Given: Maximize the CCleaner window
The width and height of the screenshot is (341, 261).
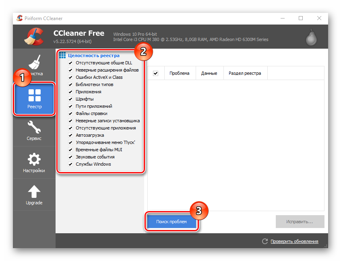Looking at the screenshot, I should (301, 18).
